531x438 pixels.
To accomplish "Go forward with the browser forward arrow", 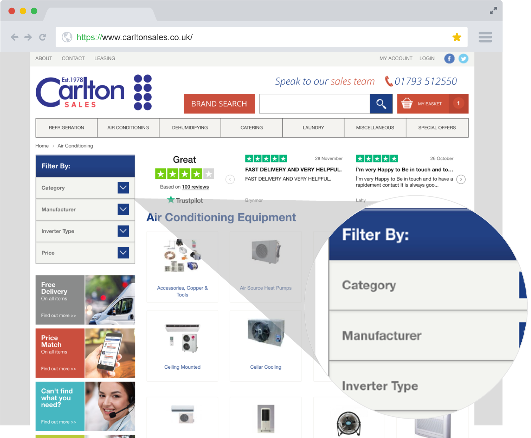I will click(28, 37).
